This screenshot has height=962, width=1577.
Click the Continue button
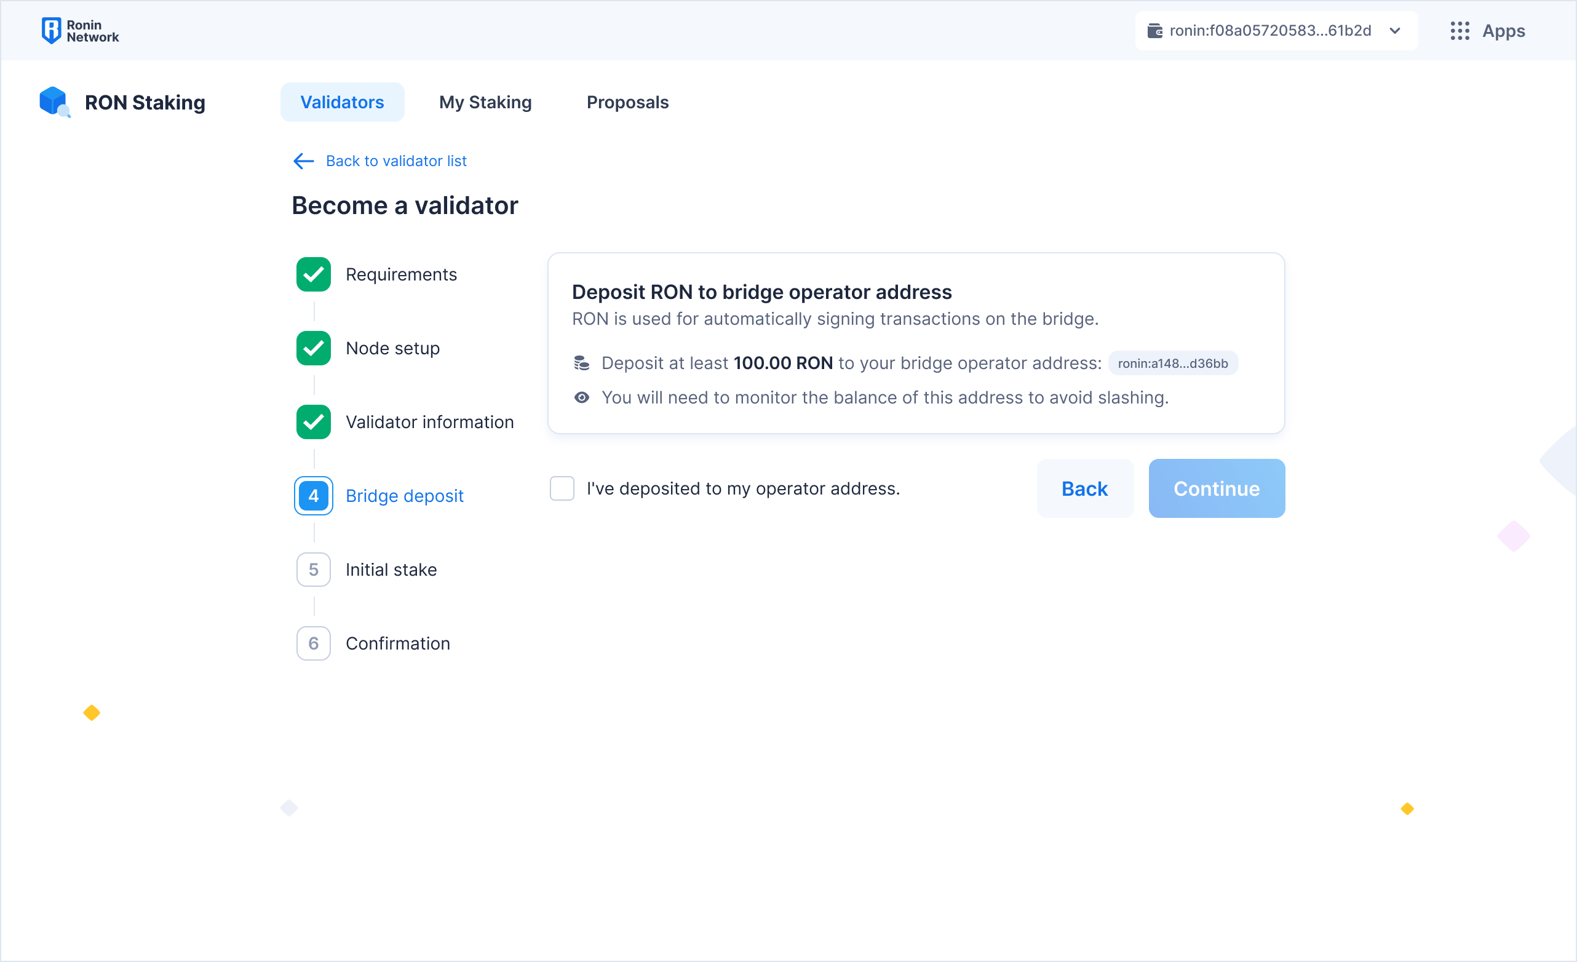[1217, 488]
